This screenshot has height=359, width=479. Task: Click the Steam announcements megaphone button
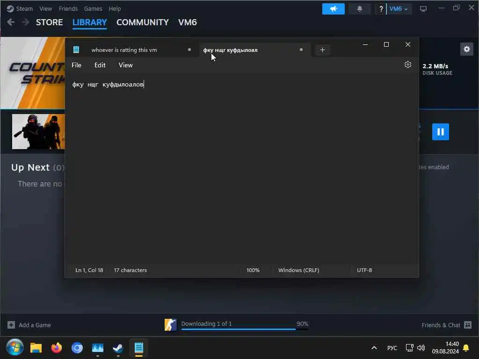click(333, 9)
